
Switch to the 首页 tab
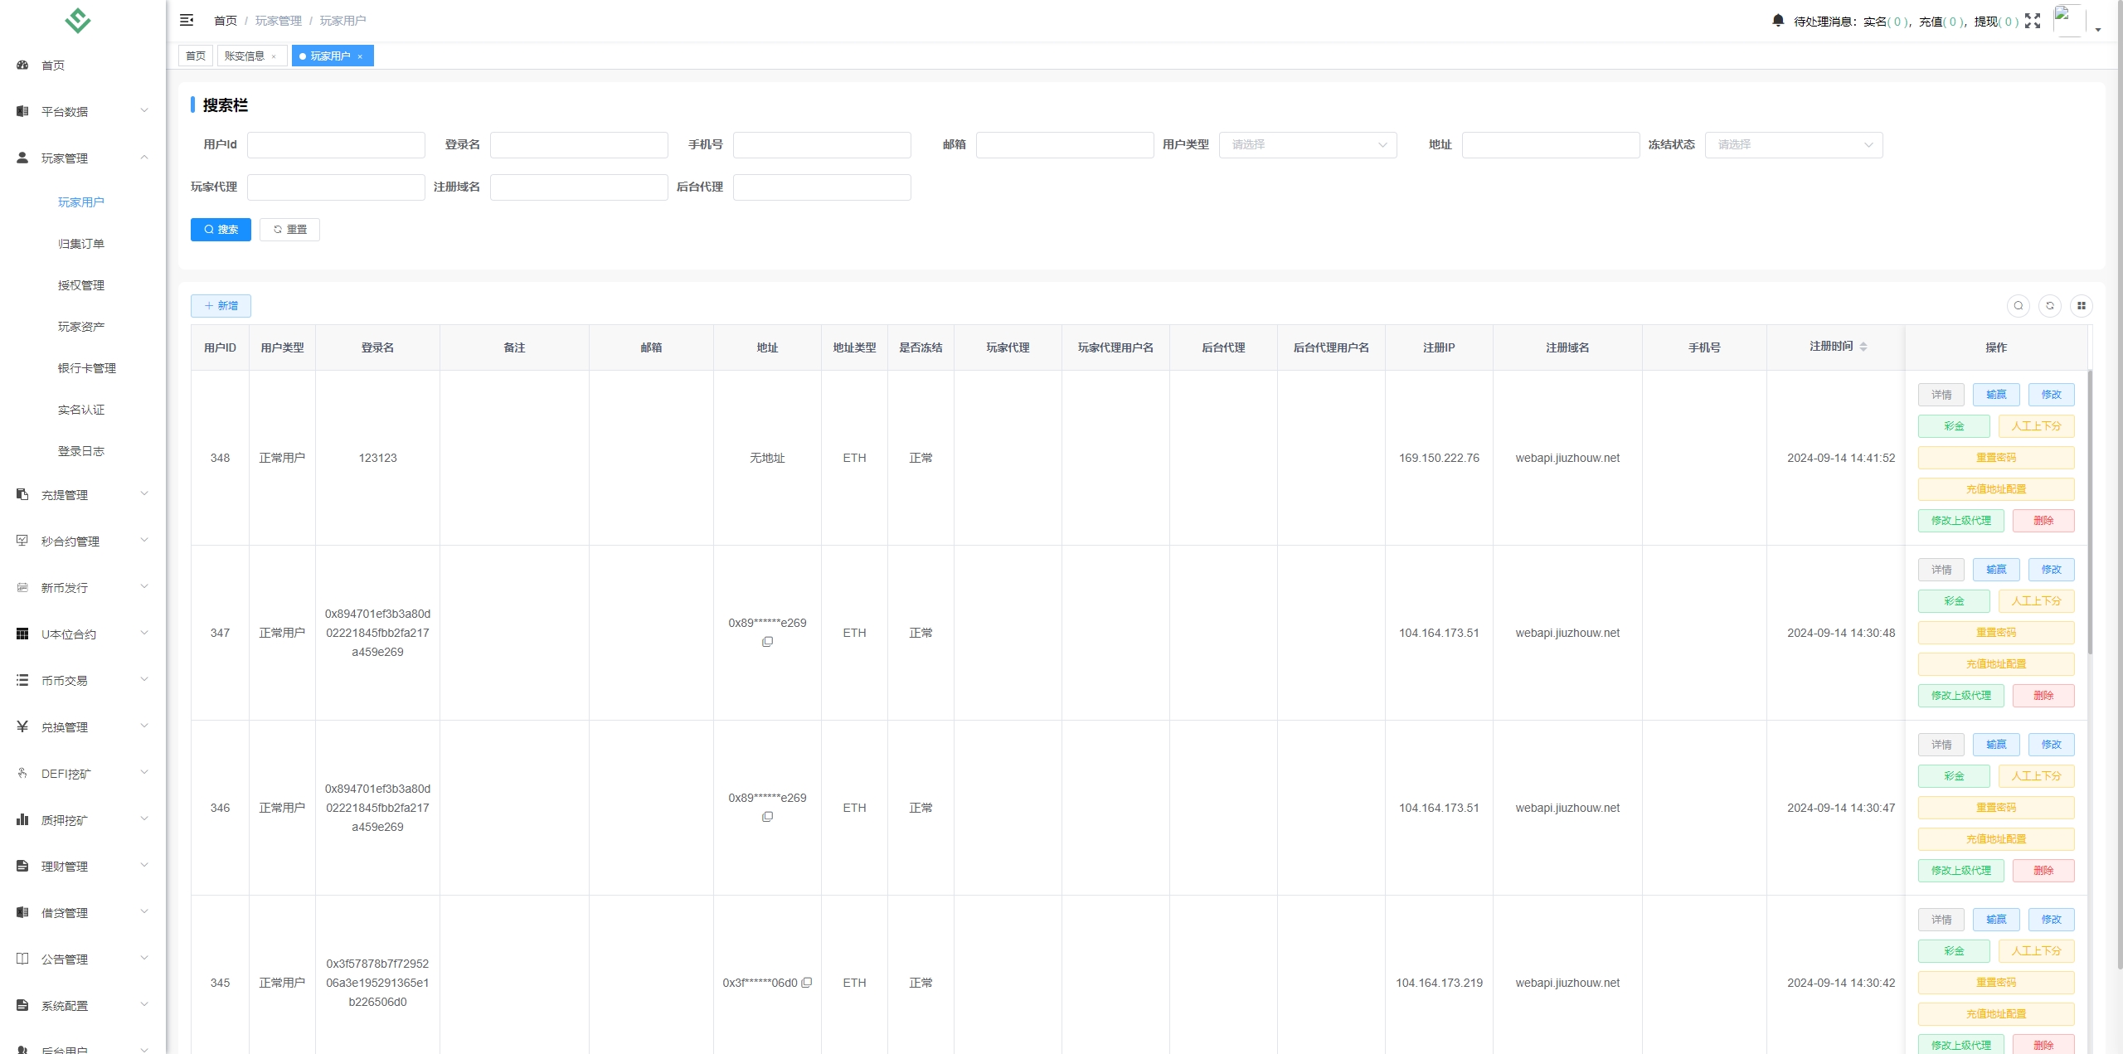[x=196, y=56]
